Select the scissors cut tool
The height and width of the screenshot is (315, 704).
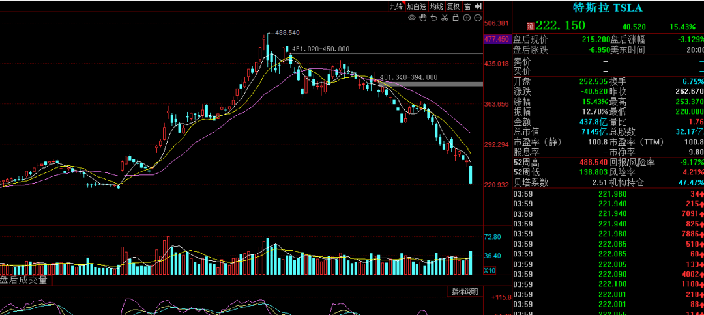click(445, 18)
